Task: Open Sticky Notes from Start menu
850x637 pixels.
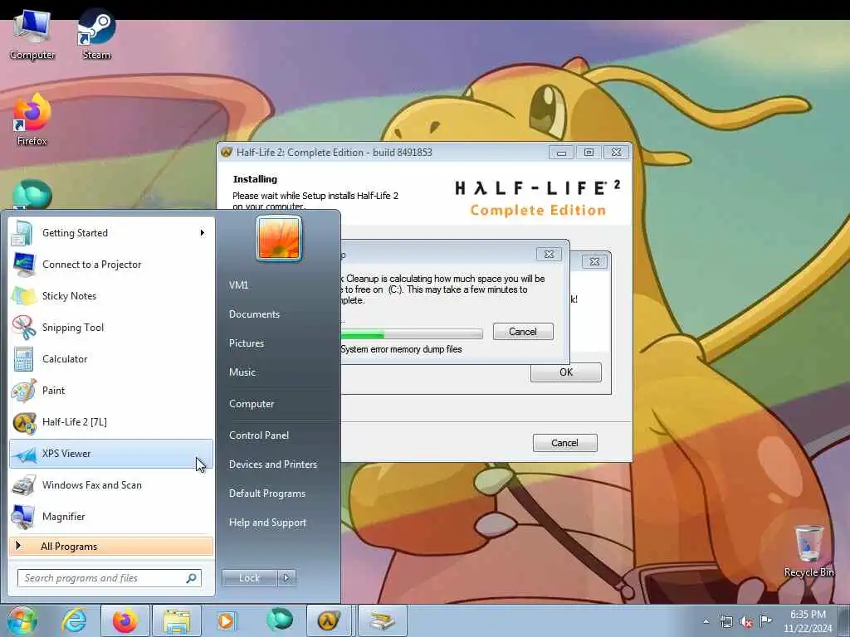Action: coord(111,296)
